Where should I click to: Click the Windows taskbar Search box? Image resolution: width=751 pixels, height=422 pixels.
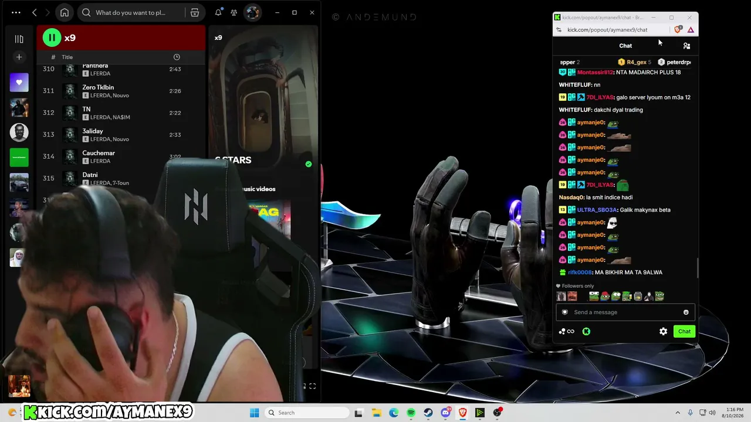pyautogui.click(x=306, y=413)
